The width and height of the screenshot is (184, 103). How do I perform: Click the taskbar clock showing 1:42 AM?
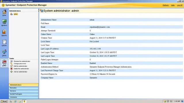pos(177,101)
